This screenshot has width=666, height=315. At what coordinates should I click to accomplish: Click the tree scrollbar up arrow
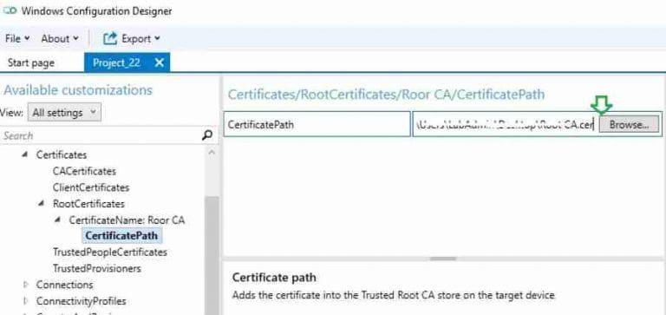point(212,152)
